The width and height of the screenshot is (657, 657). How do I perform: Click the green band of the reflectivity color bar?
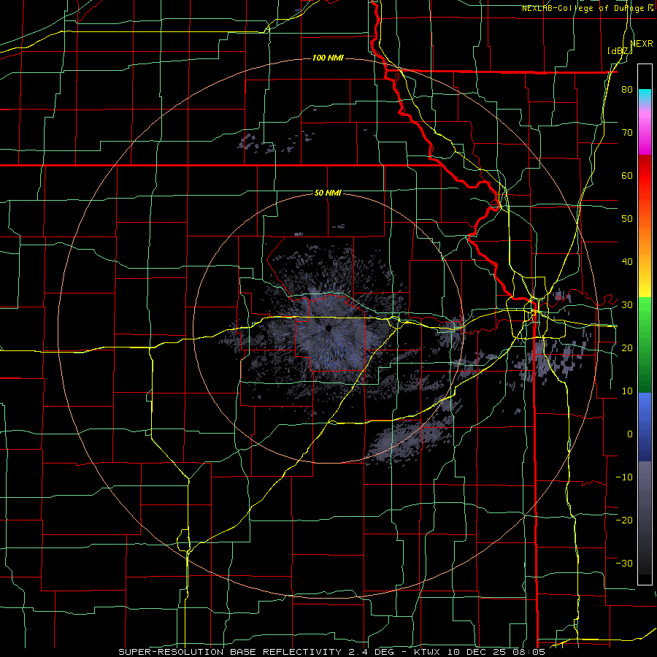coord(645,345)
